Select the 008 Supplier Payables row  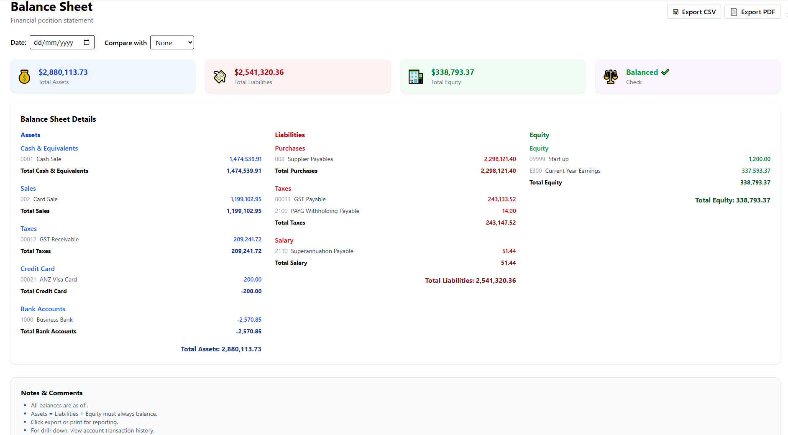[x=395, y=159]
